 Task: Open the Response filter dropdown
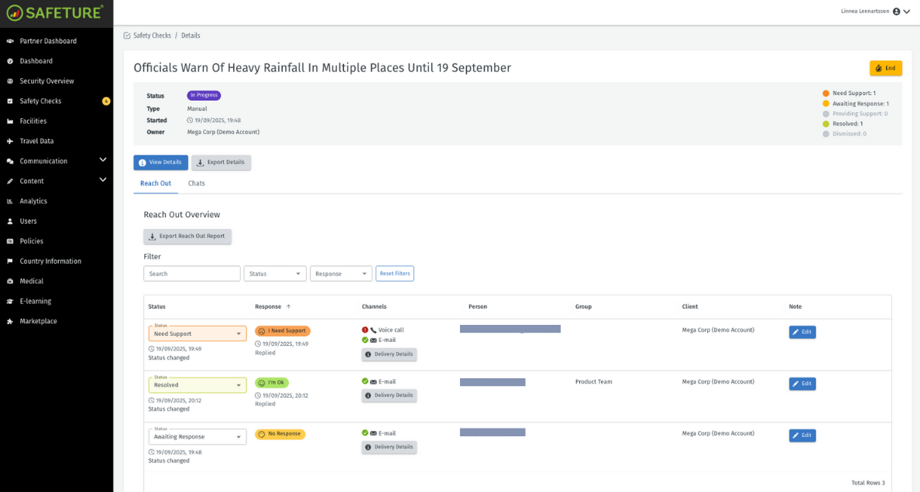click(341, 273)
